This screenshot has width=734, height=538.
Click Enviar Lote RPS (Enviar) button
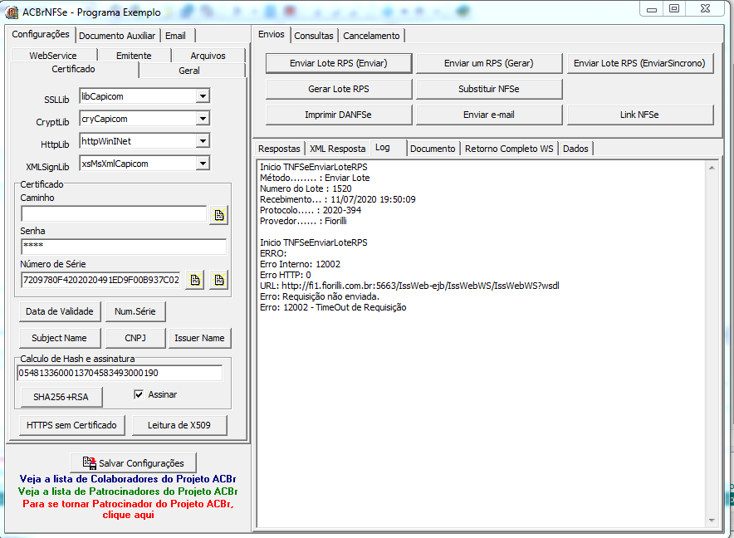tap(339, 63)
